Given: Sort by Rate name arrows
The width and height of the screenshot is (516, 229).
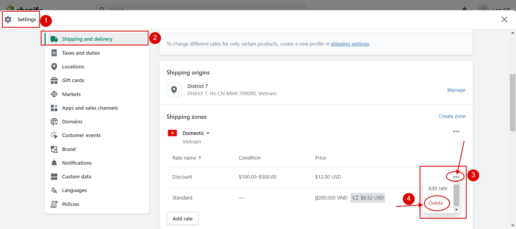Looking at the screenshot, I should 200,158.
